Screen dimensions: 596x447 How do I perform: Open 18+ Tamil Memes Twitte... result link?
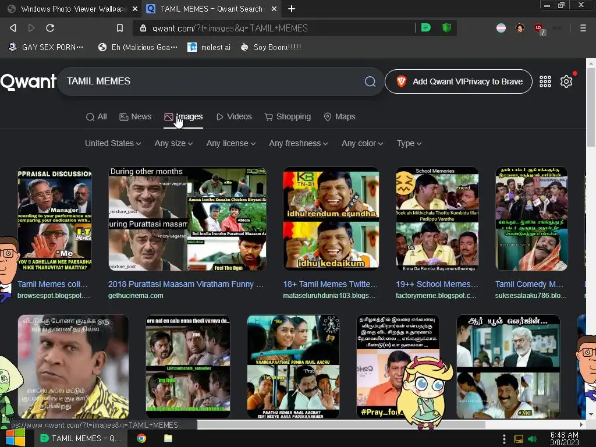pos(331,284)
